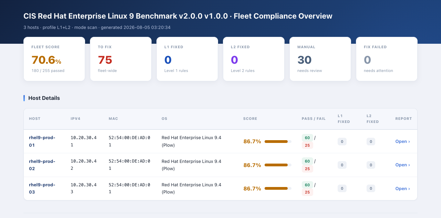Image resolution: width=441 pixels, height=218 pixels.
Task: Click the To Fix 75 card
Action: click(x=121, y=59)
